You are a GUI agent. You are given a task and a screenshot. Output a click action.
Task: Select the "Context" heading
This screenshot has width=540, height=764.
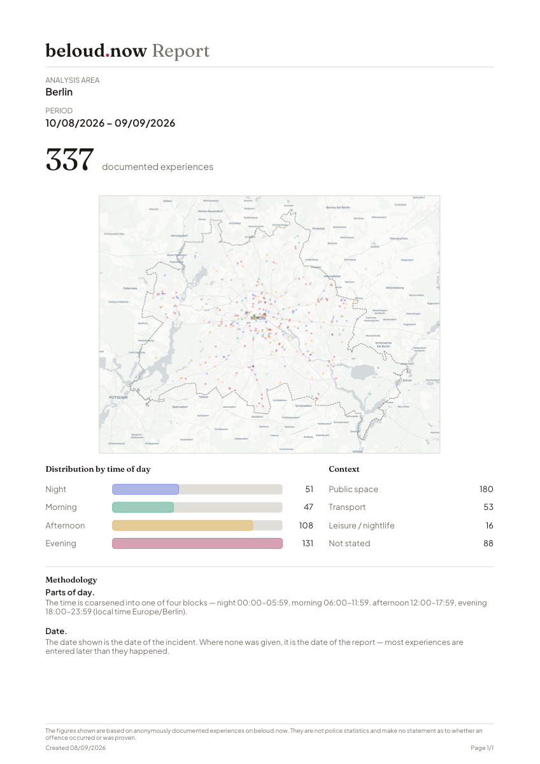tap(345, 469)
